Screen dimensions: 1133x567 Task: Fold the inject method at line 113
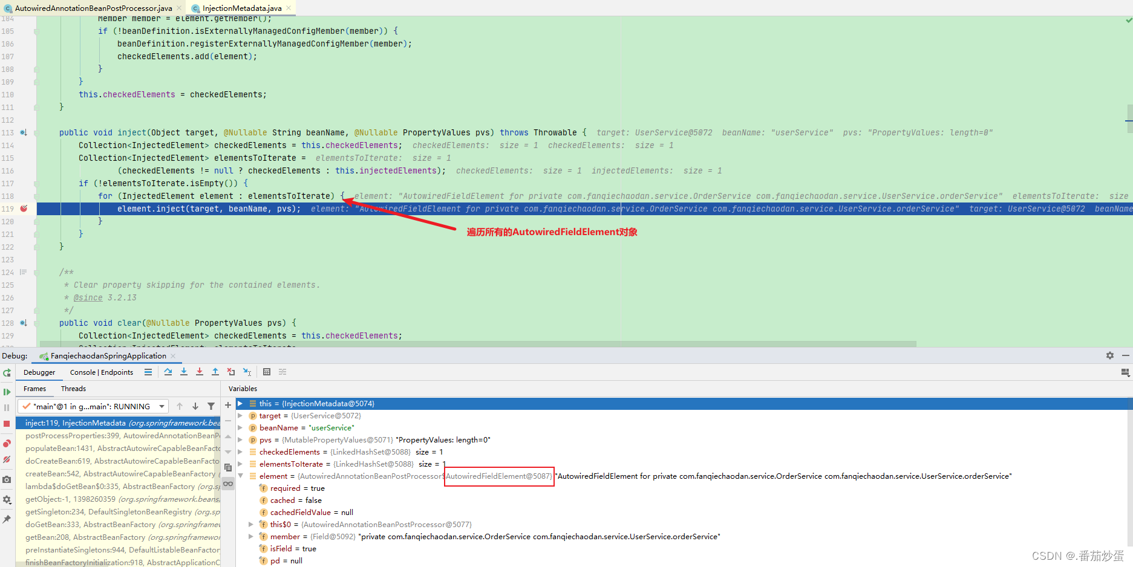37,132
